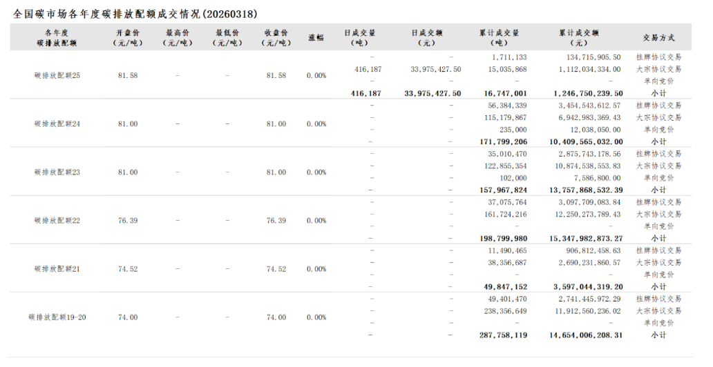Select the 碳排放配额21 row label
This screenshot has height=367, width=713.
tap(57, 268)
